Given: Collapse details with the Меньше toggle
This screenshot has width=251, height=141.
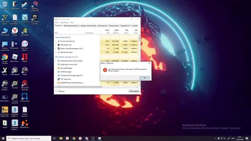Looking at the screenshot, I should (60, 91).
